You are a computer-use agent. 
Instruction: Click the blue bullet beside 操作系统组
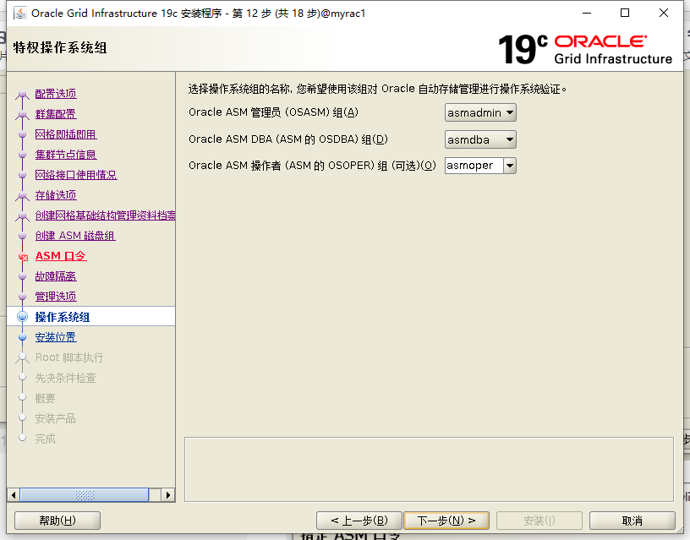pyautogui.click(x=23, y=317)
